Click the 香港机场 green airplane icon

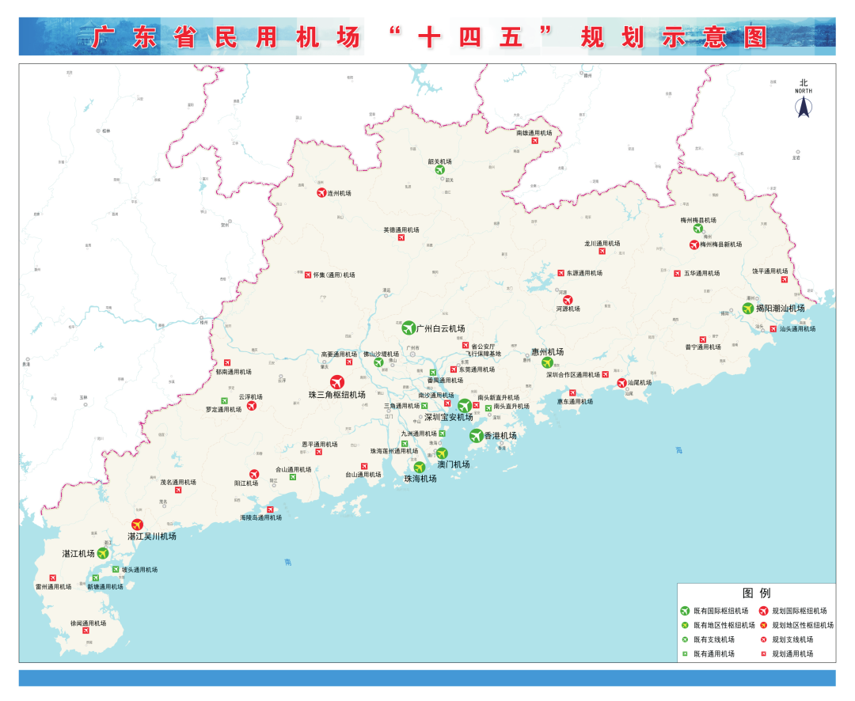point(476,435)
